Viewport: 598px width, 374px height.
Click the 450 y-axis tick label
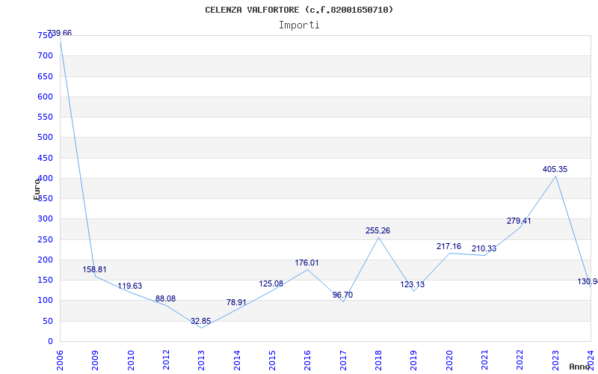click(45, 158)
